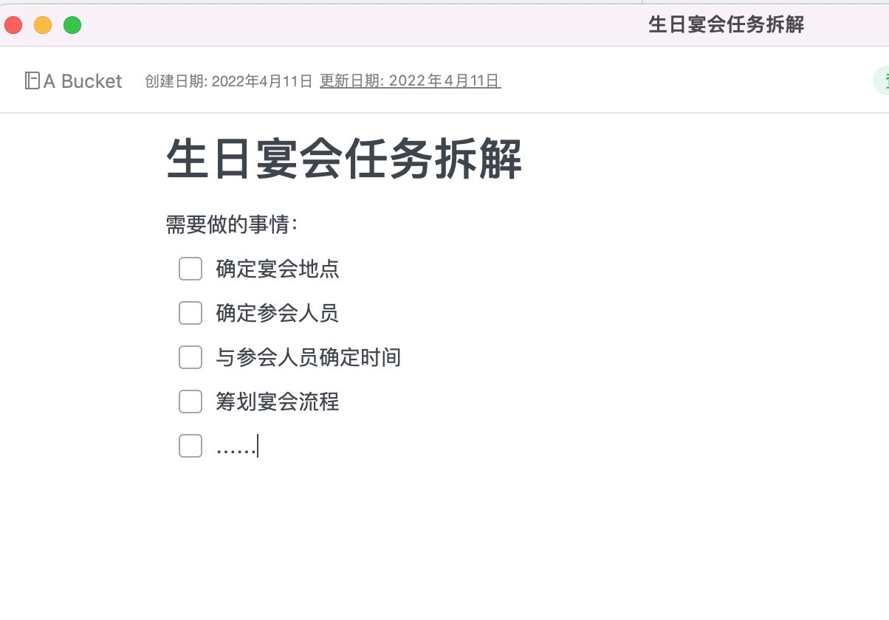
Task: Click the green badge at top right edge
Action: (882, 80)
